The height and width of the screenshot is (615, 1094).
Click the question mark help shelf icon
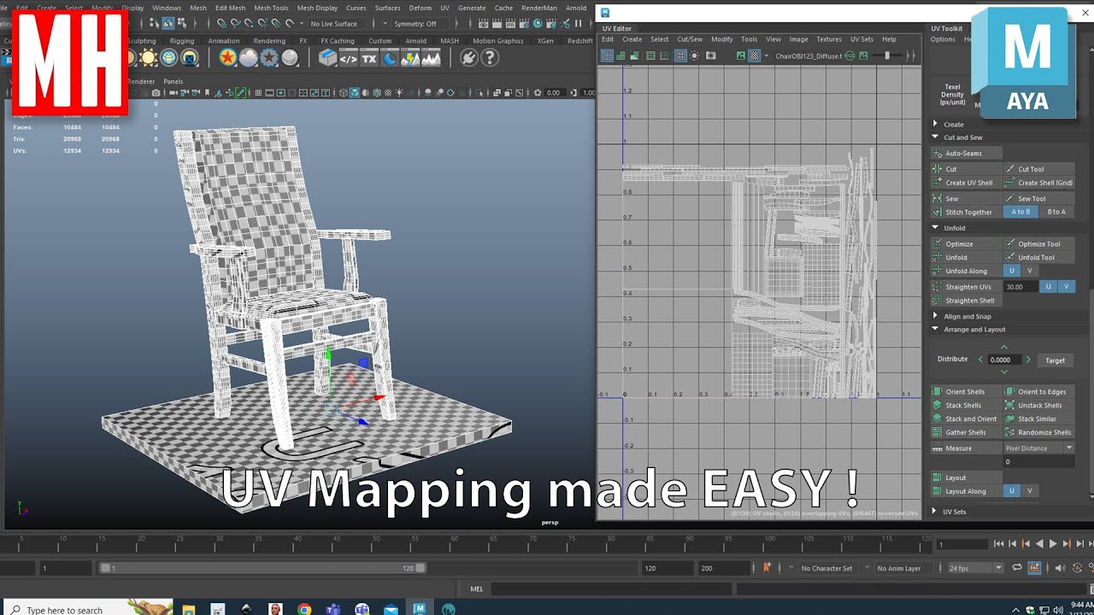pos(490,57)
